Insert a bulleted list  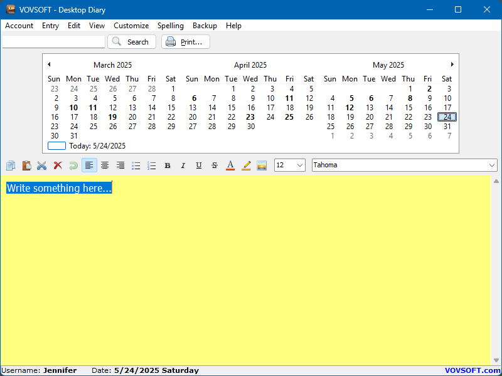click(x=136, y=165)
